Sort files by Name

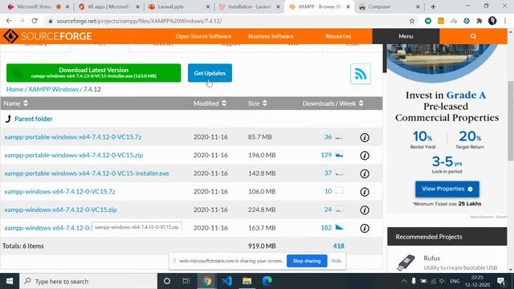pyautogui.click(x=16, y=104)
